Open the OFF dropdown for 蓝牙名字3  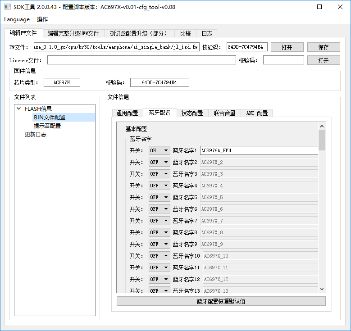pos(160,174)
